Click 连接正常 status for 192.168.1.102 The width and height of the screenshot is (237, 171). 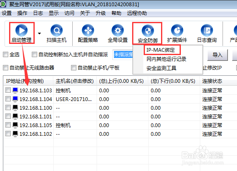pyautogui.click(x=212, y=134)
